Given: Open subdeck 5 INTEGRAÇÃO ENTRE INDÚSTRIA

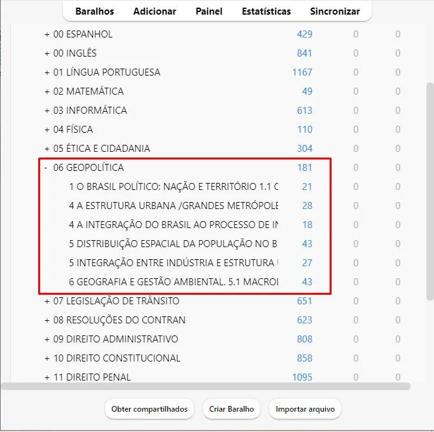Looking at the screenshot, I should [x=174, y=263].
